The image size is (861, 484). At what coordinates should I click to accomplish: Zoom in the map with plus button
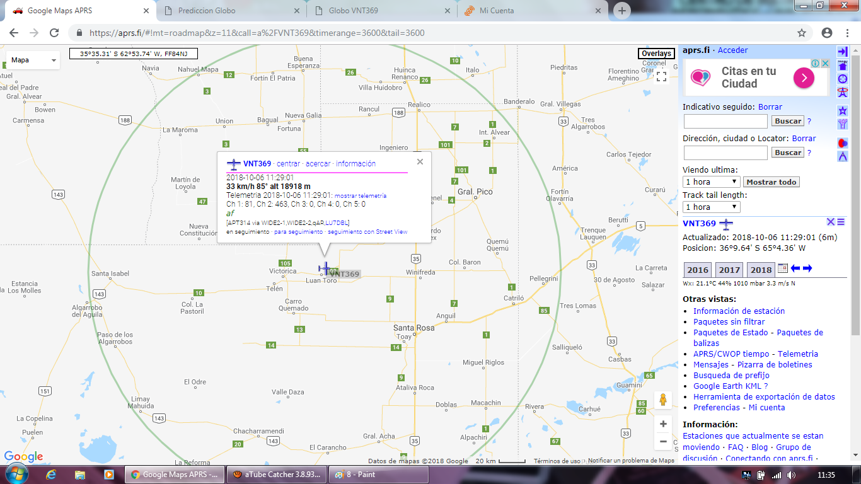[x=663, y=424]
